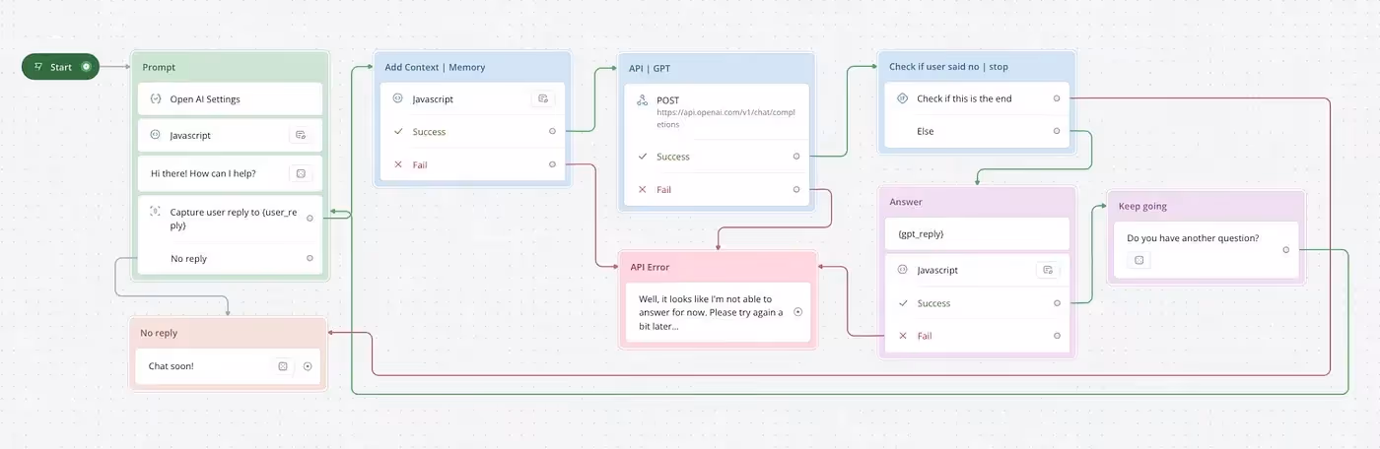Image resolution: width=1380 pixels, height=449 pixels.
Task: Click the Start button
Action: (x=60, y=67)
